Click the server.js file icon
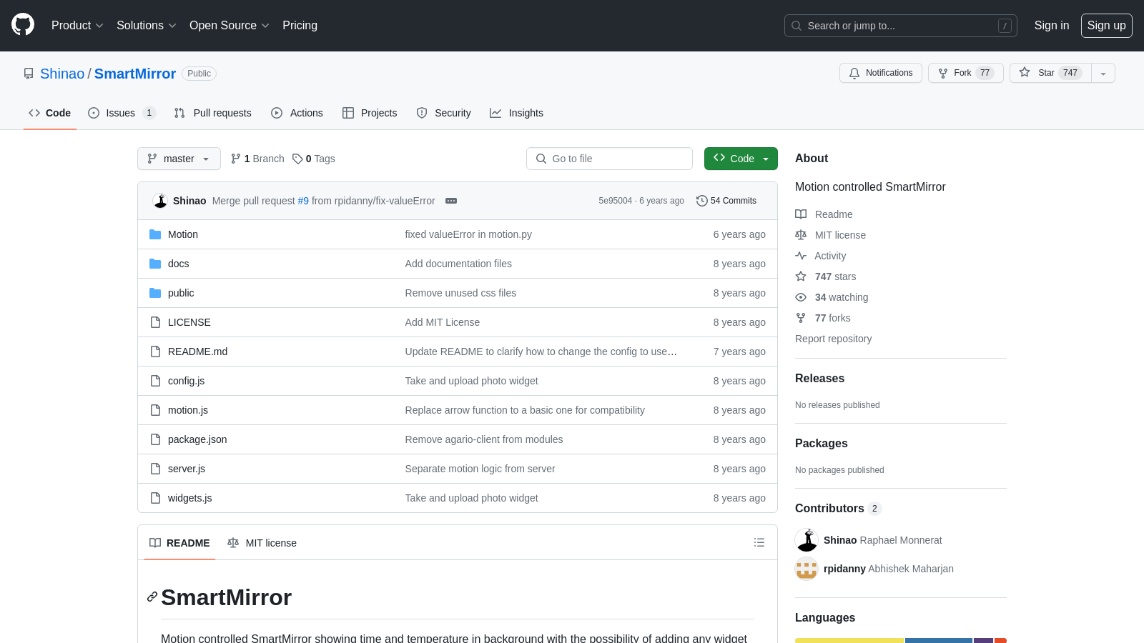This screenshot has width=1144, height=643. 155,469
